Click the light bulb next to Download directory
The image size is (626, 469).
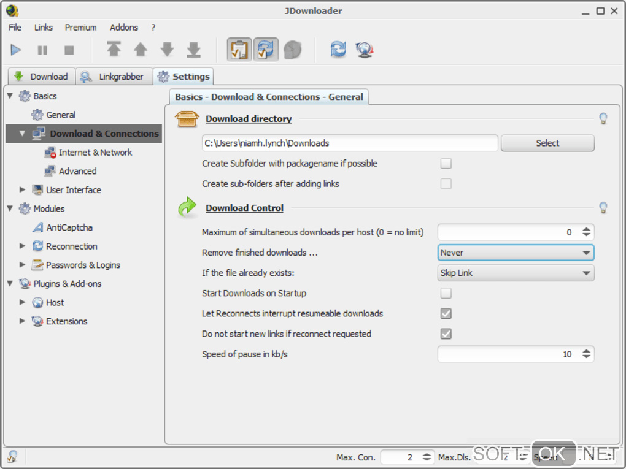coord(603,118)
